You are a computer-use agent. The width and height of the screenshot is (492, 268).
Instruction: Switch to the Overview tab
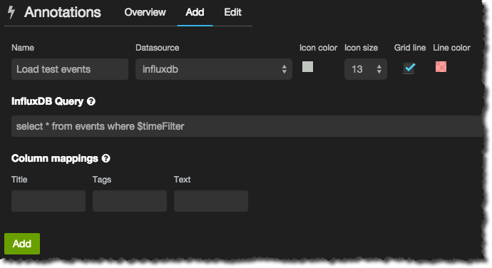point(145,12)
